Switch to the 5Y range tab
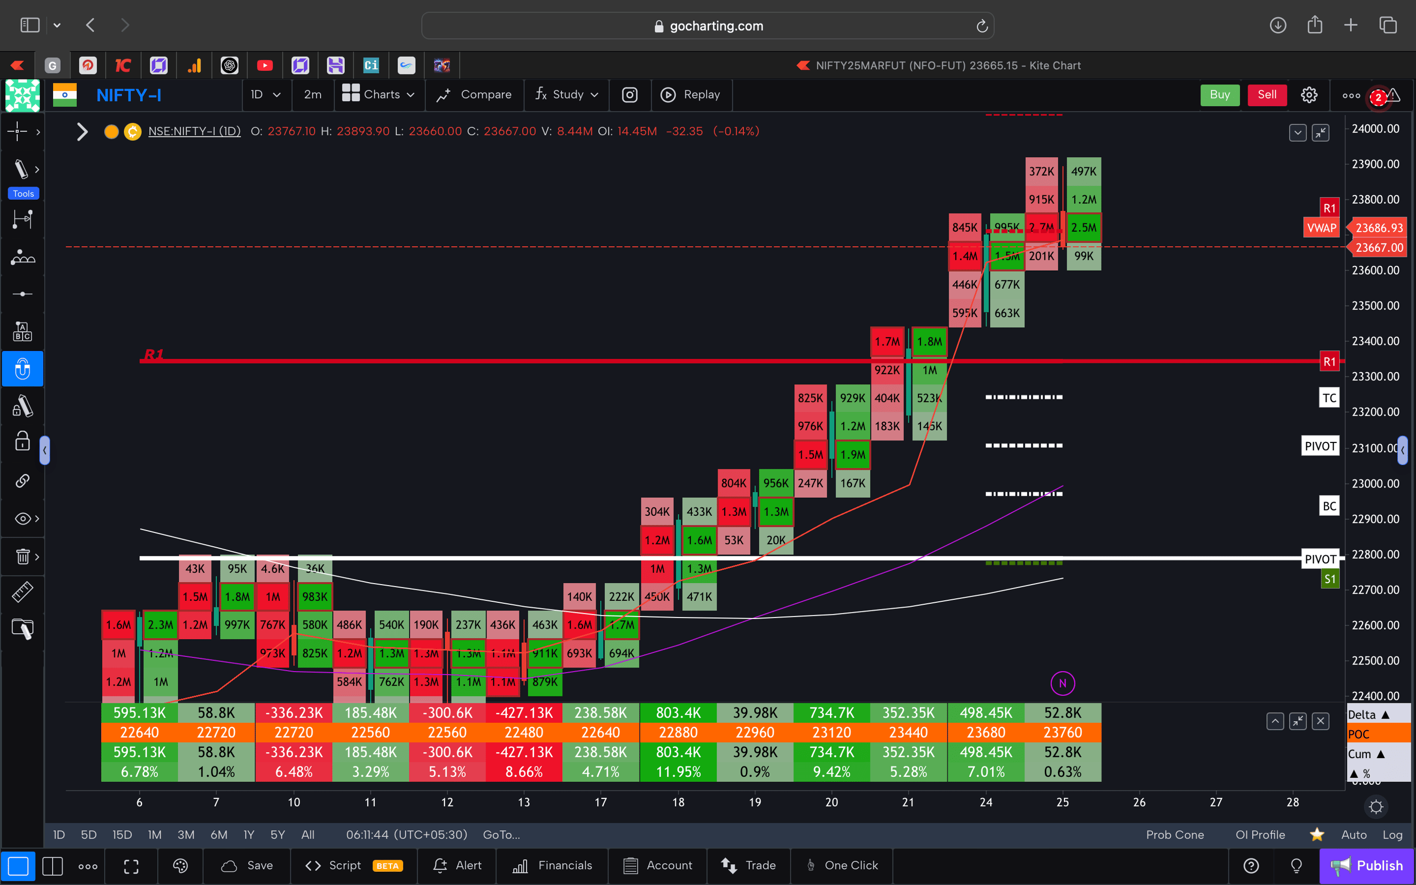The height and width of the screenshot is (885, 1416). tap(277, 834)
